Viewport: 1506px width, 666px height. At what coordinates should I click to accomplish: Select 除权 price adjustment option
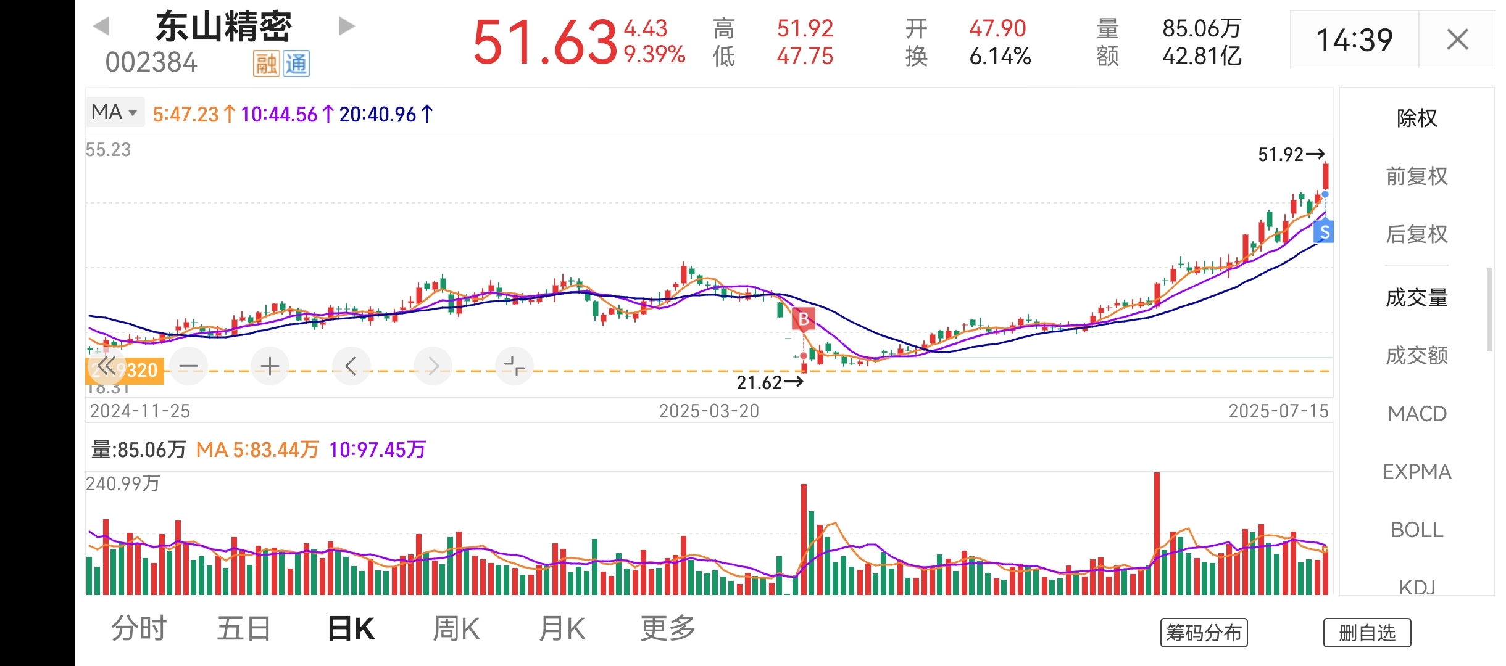(x=1417, y=118)
